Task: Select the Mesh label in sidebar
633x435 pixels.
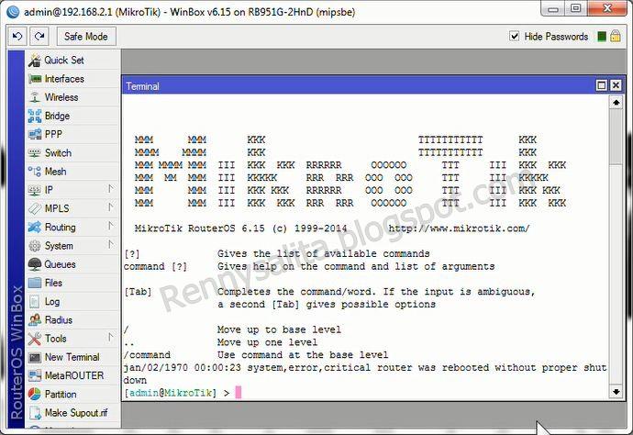Action: [55, 172]
